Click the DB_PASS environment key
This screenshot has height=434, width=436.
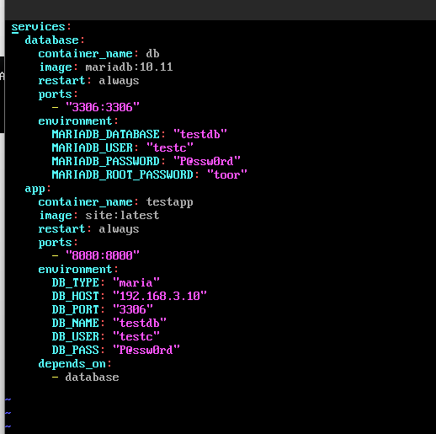75,350
